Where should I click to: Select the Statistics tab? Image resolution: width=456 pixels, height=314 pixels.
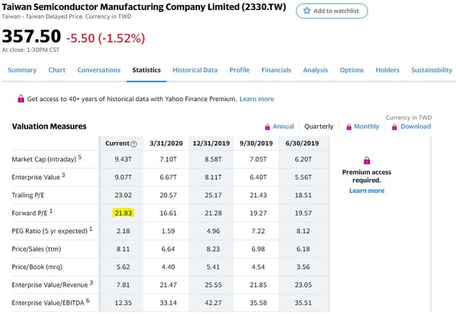point(146,70)
